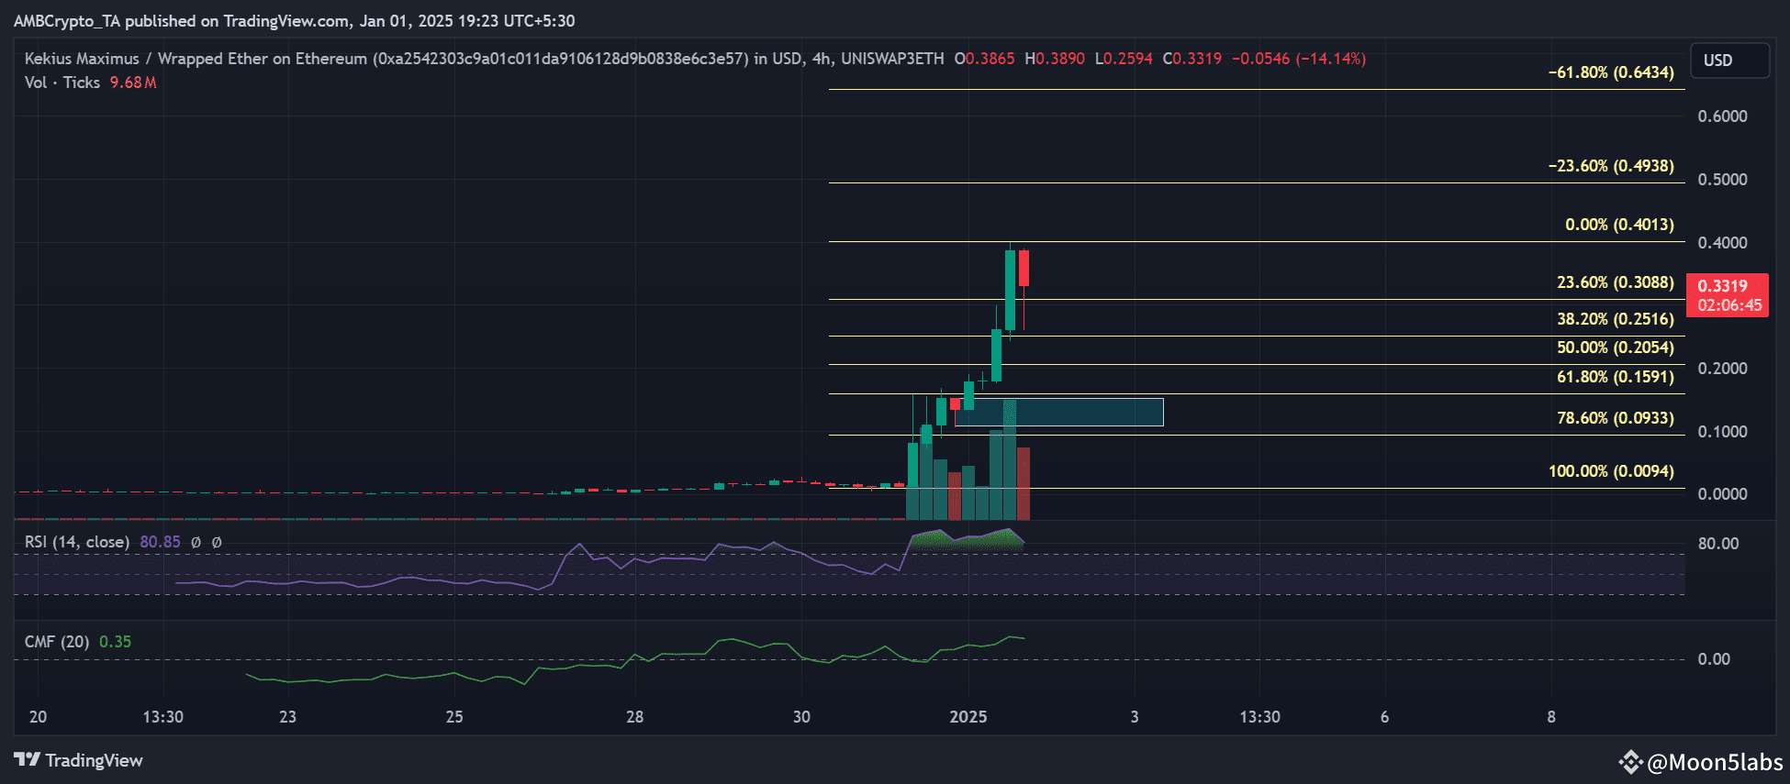Viewport: 1790px width, 784px height.
Task: Click the -23.60% (0.4938) Fibonacci label
Action: [1611, 166]
